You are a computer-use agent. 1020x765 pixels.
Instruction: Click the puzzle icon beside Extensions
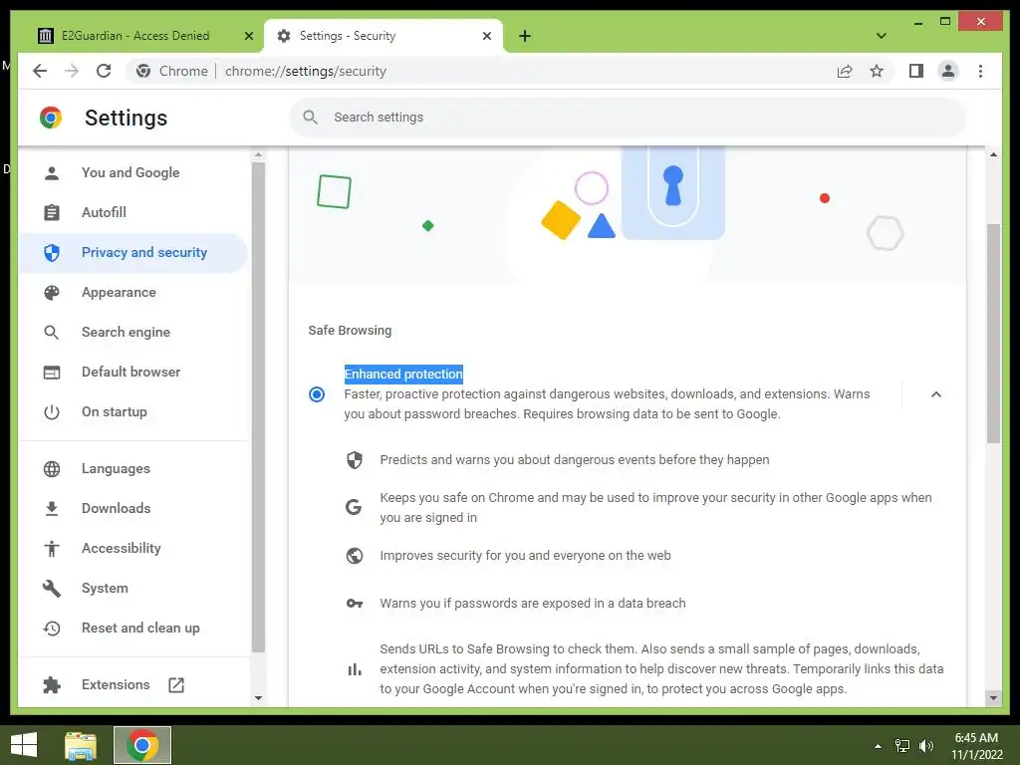point(52,685)
